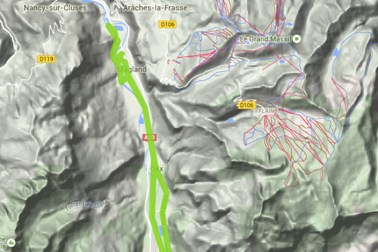Click the Nancy-sur-Cluses town label

(55, 8)
